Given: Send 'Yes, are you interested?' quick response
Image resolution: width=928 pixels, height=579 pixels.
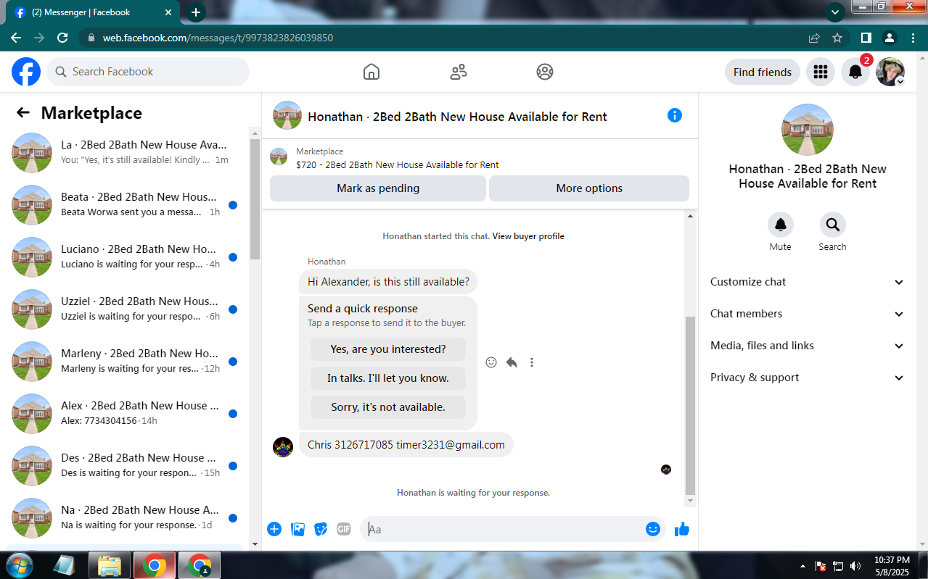Looking at the screenshot, I should click(x=388, y=349).
